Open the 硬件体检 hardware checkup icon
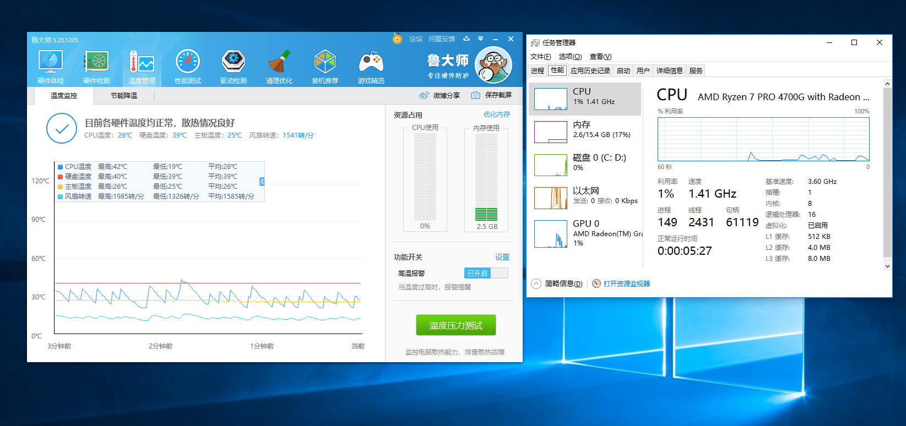 51,62
